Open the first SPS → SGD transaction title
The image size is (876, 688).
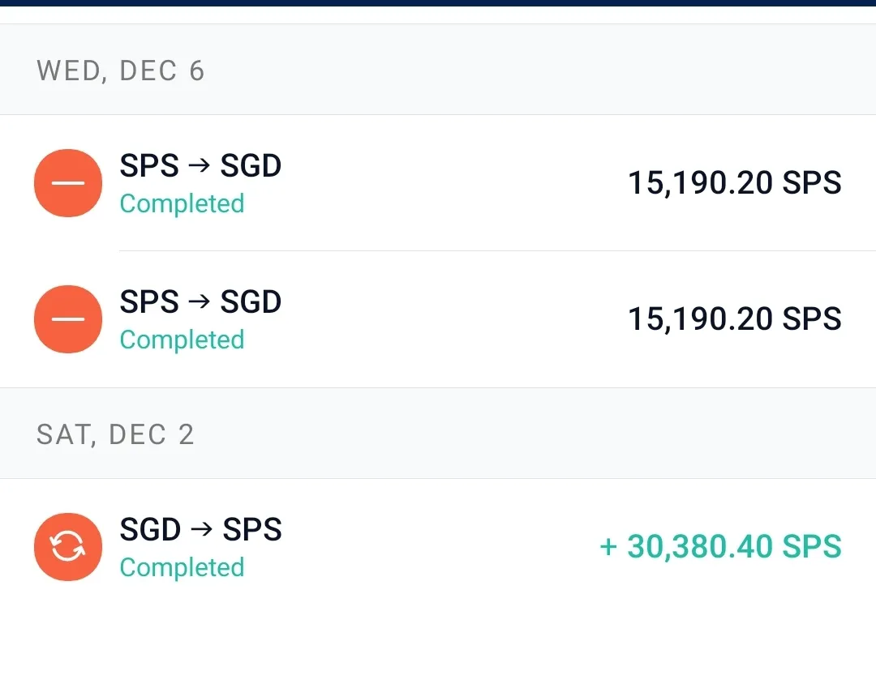click(200, 166)
